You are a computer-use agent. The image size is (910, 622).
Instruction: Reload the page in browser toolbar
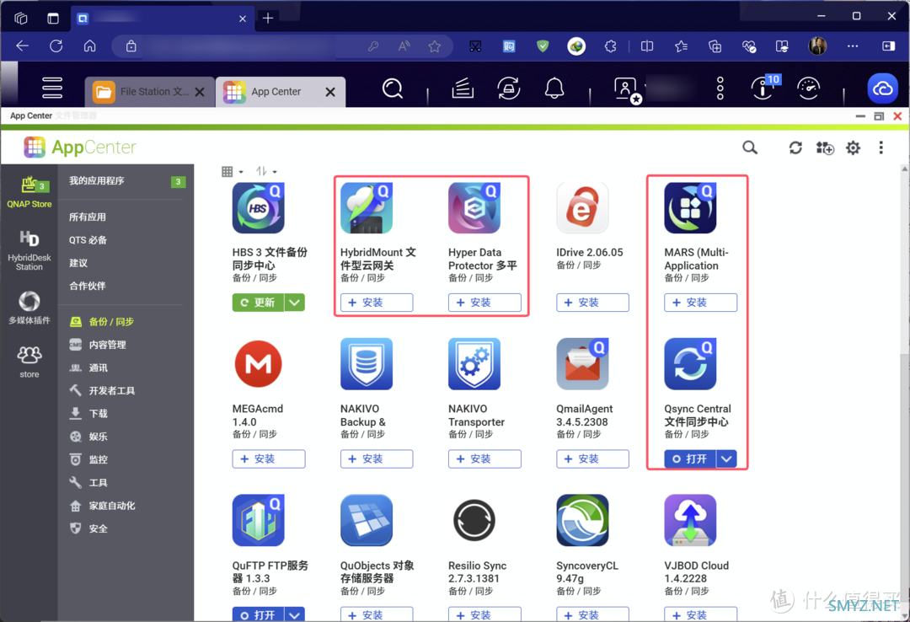[56, 46]
